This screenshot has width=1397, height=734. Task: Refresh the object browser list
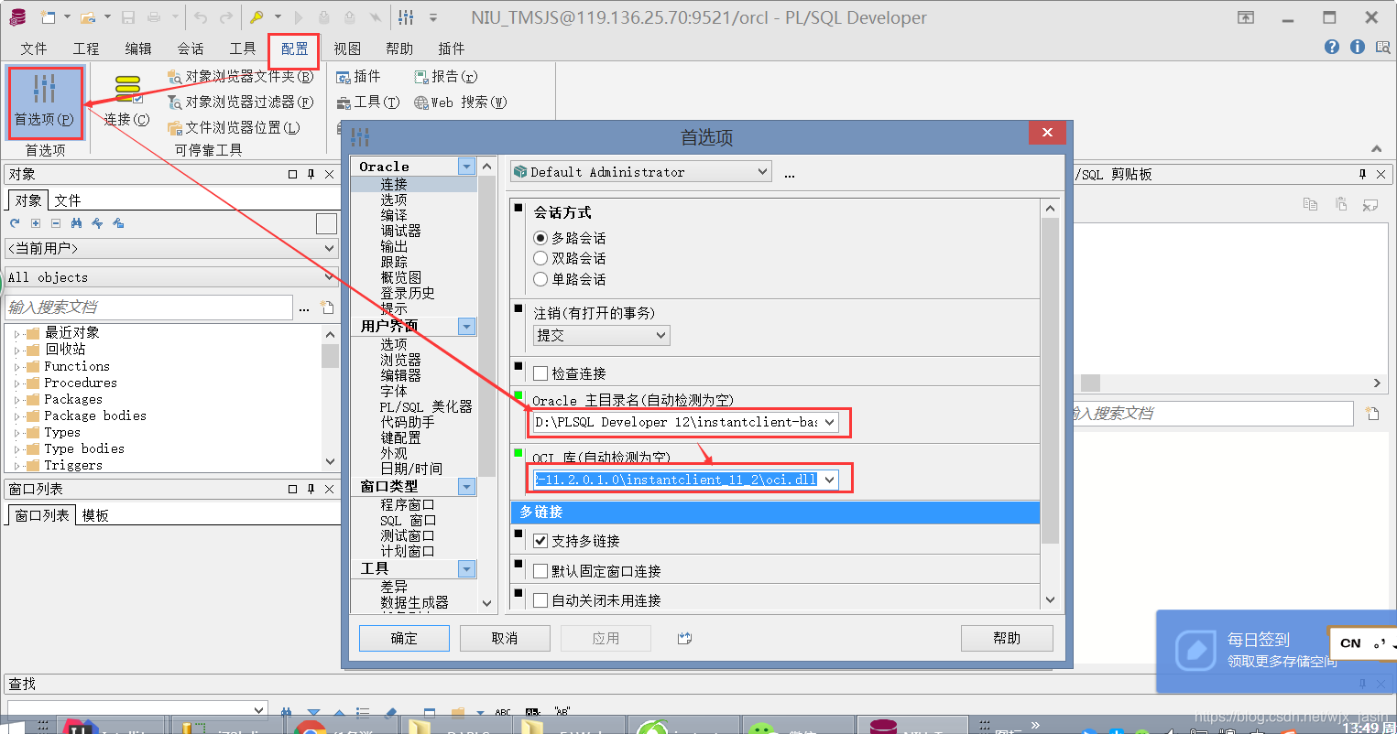click(15, 223)
